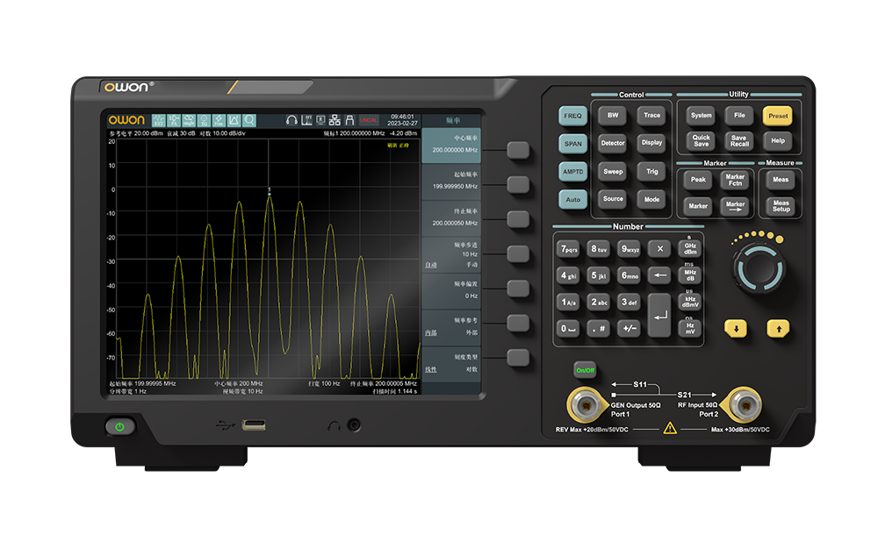
Task: Click the yellow down arrow key
Action: tap(736, 328)
